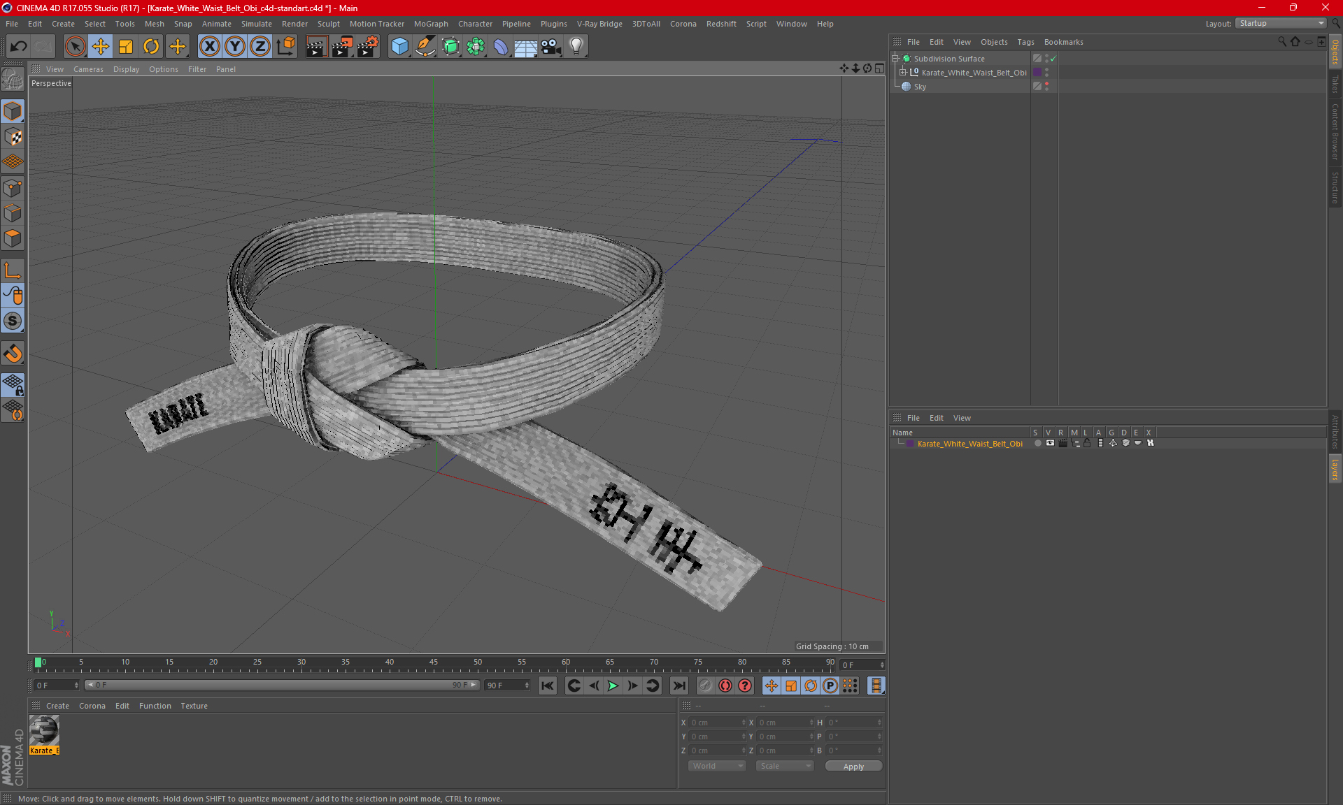Viewport: 1343px width, 805px height.
Task: Click timeline frame 45 marker
Action: pos(434,663)
